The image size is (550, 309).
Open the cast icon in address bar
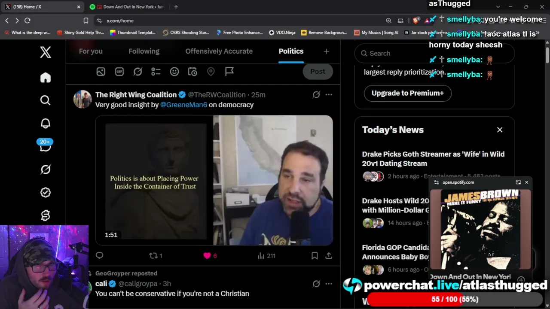pyautogui.click(x=400, y=21)
